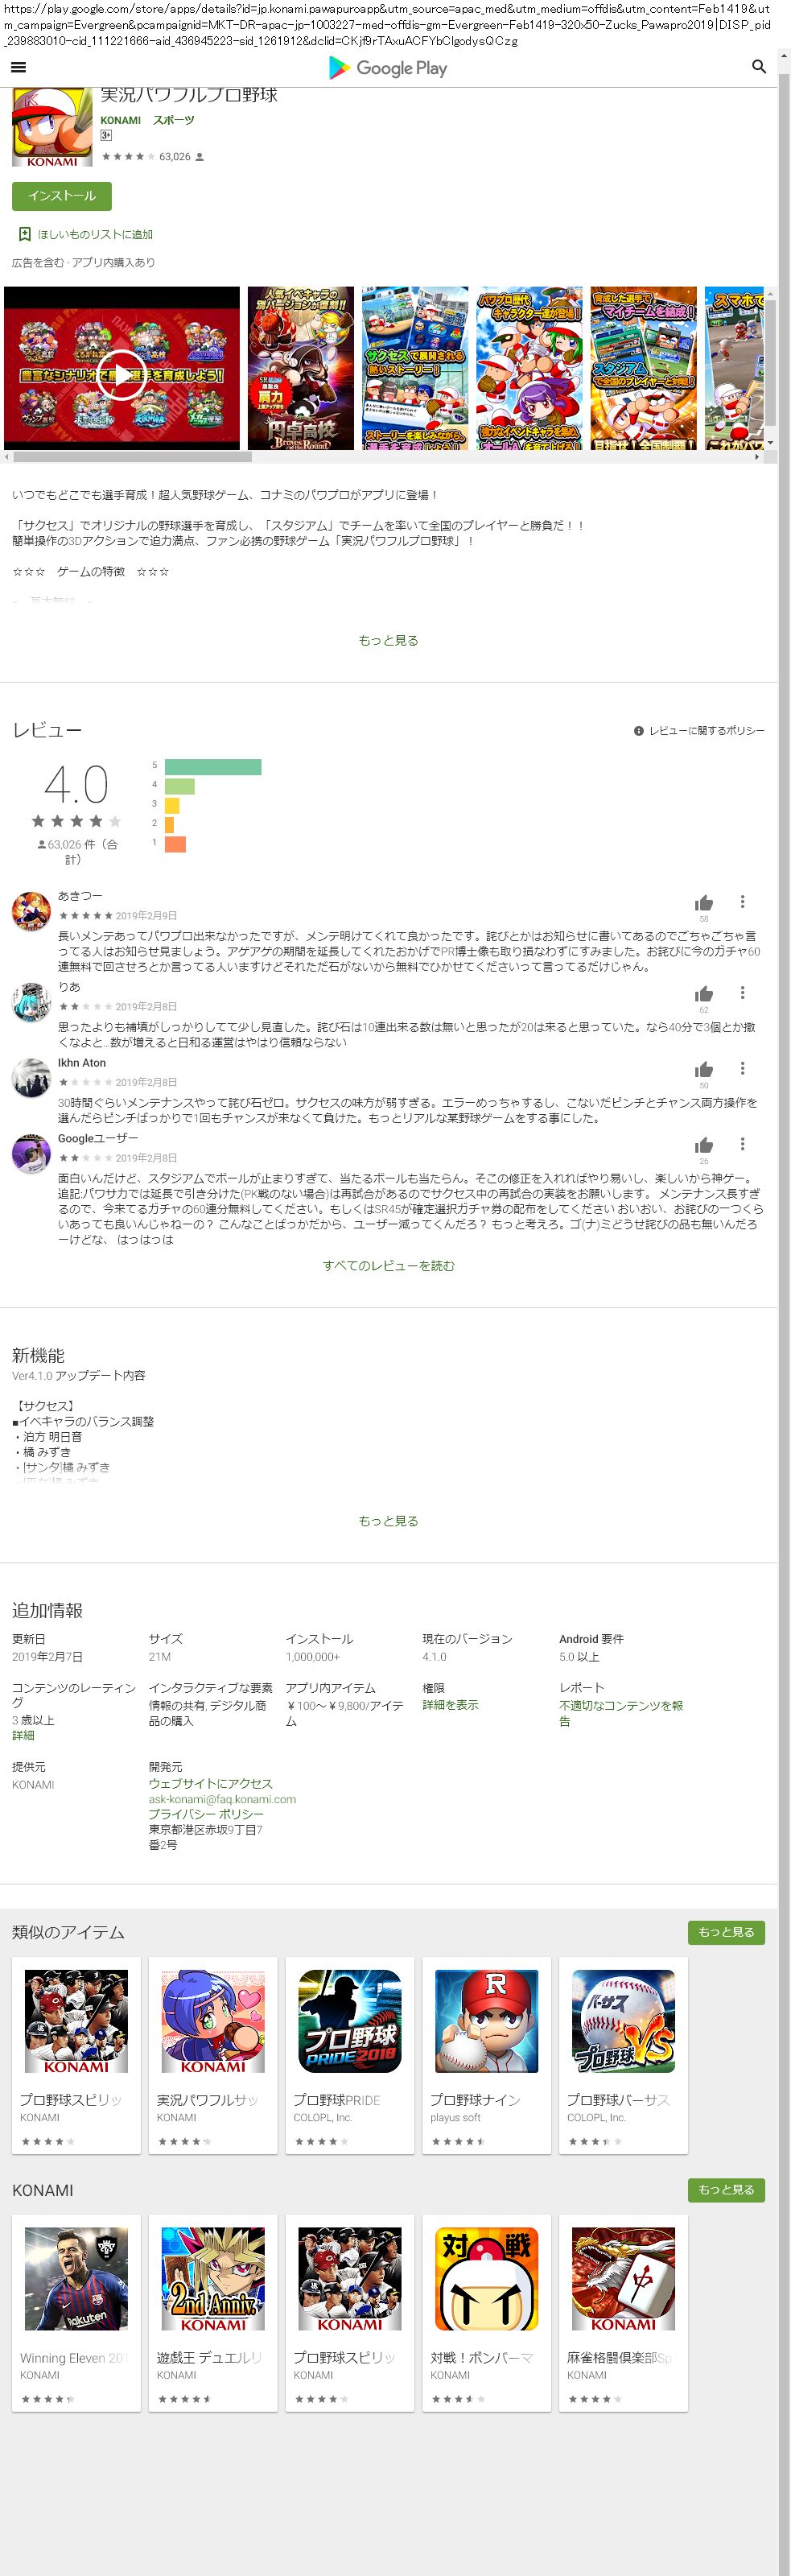This screenshot has height=2576, width=791.
Task: Open 対戦！ボンバーマン app card
Action: tap(487, 2313)
